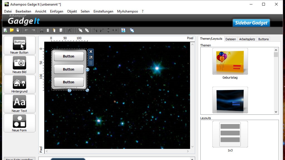The height and width of the screenshot is (160, 285).
Task: Click the portrait image icon in toolbar
Action: 123,30
